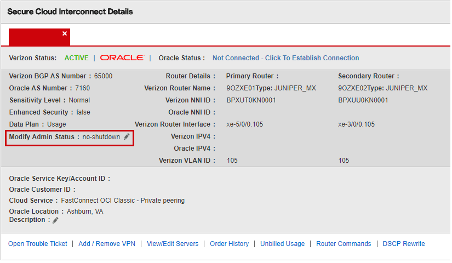Click the Secure Cloud Interconnect Details title
The width and height of the screenshot is (452, 263).
click(70, 12)
